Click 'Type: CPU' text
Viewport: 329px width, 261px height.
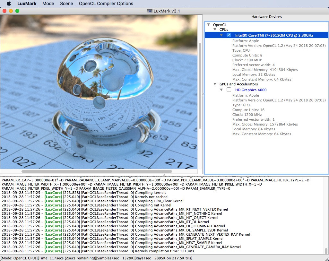[241, 50]
